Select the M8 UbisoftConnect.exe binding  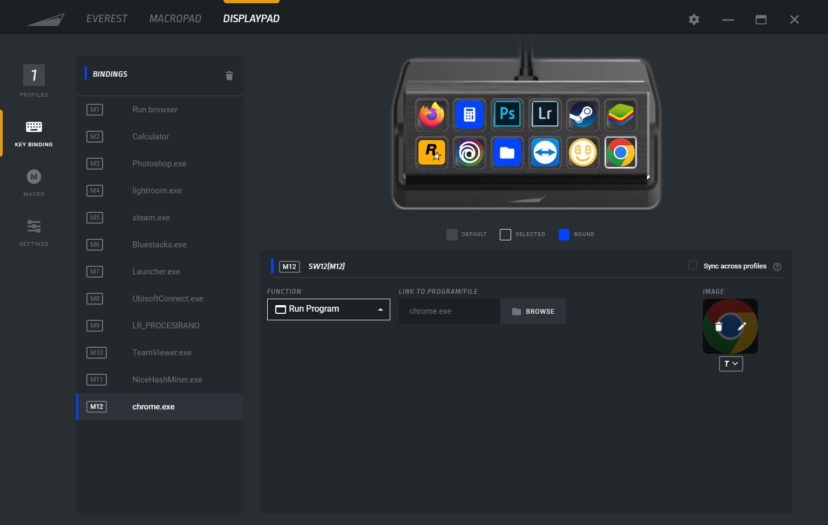160,299
